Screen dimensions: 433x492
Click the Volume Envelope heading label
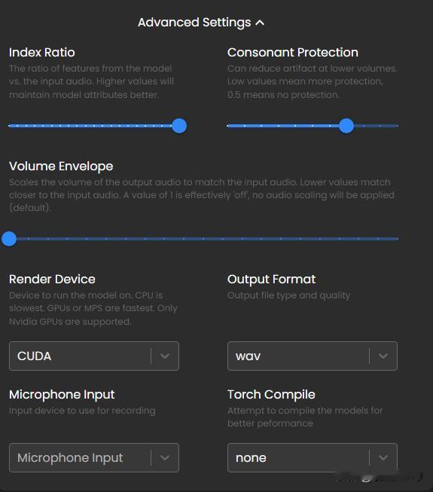point(61,167)
